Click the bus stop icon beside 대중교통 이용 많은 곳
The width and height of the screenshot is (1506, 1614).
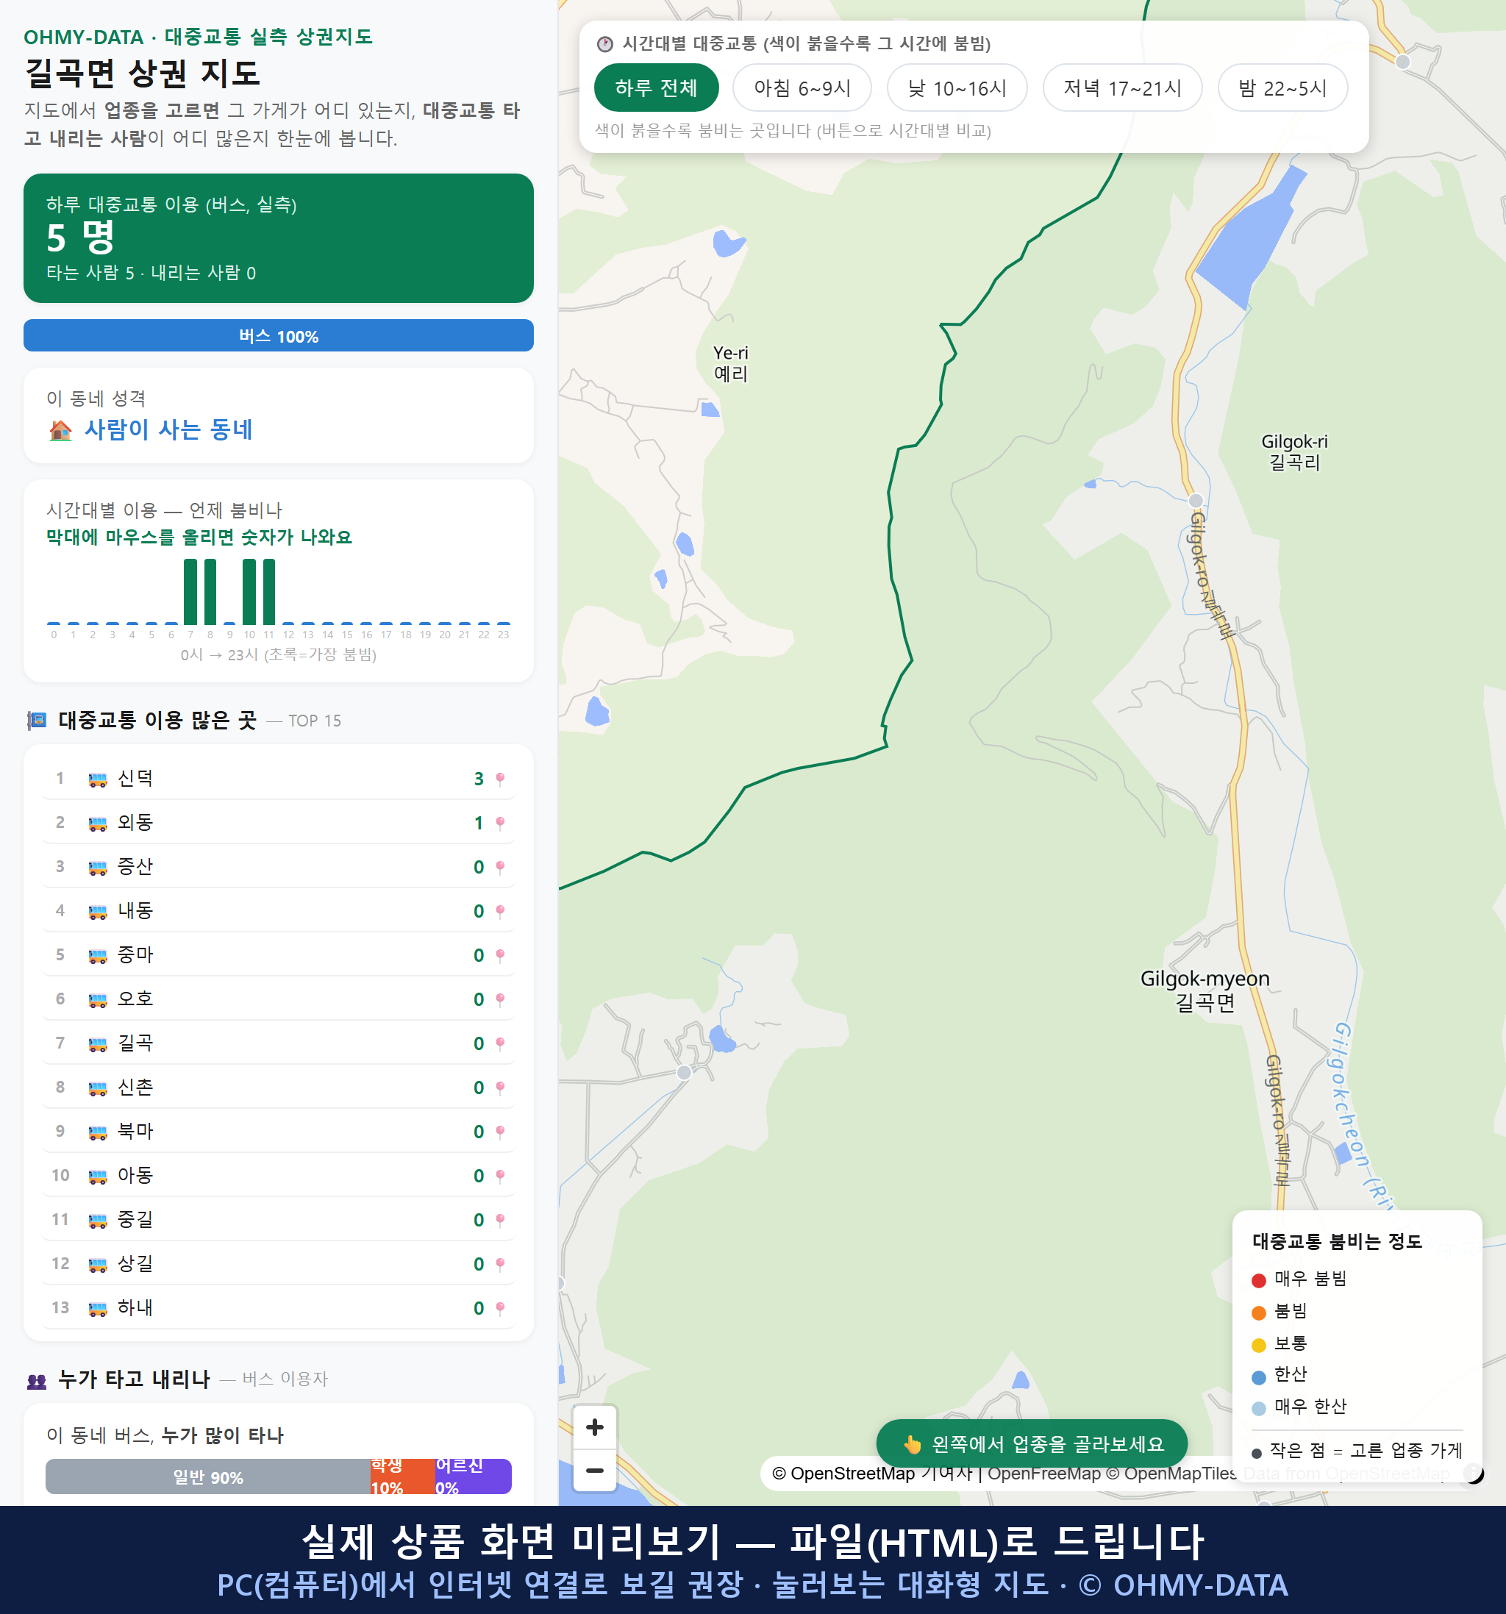pyautogui.click(x=37, y=720)
